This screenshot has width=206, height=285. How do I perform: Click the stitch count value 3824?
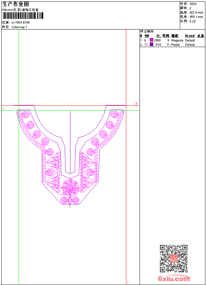click(x=193, y=4)
